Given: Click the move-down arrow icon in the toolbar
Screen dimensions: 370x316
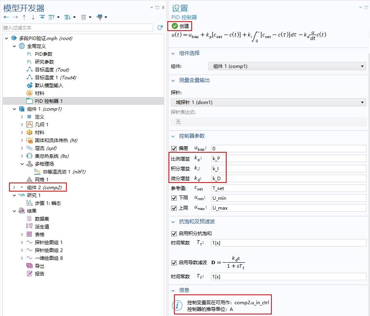Looking at the screenshot, I should point(33,17).
